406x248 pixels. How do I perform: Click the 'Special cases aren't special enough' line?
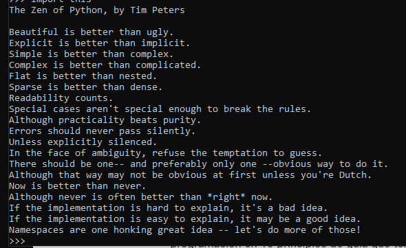point(160,109)
